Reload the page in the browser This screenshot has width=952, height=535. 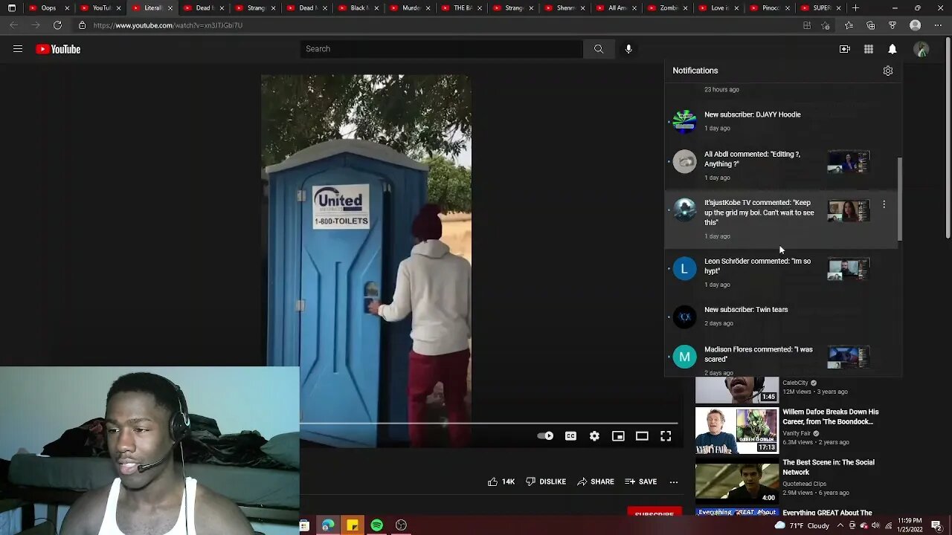(x=57, y=25)
